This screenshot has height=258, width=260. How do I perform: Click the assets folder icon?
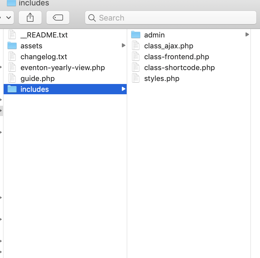pos(12,46)
